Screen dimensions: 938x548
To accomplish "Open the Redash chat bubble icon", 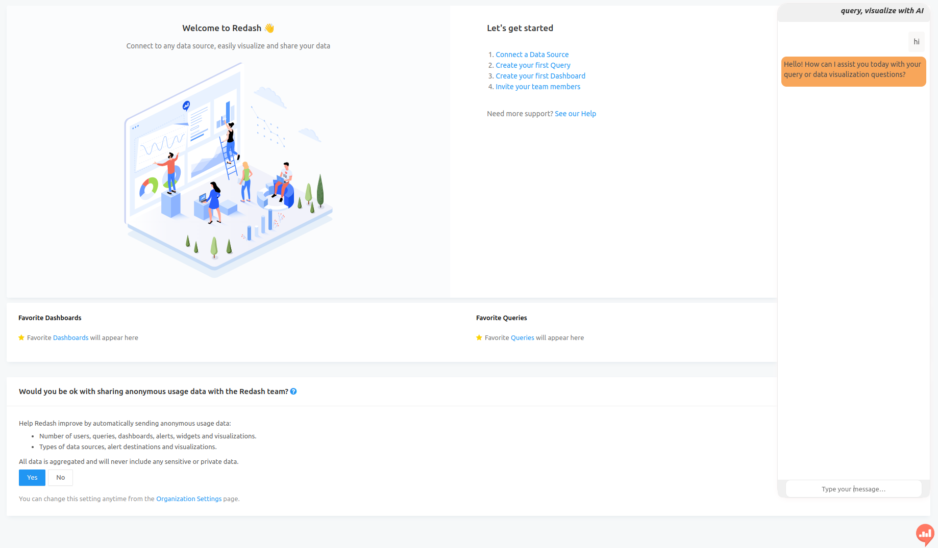I will click(925, 534).
